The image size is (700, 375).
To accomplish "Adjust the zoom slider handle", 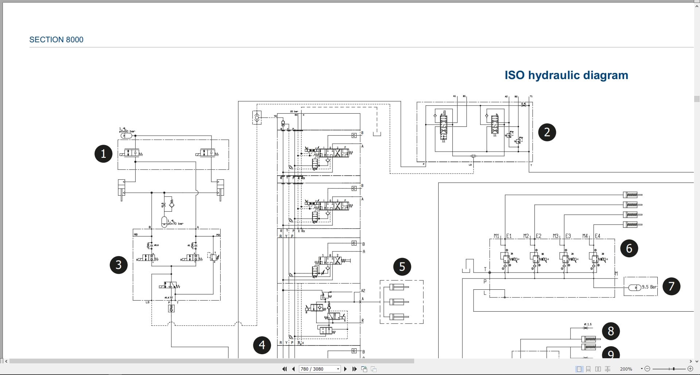I will pyautogui.click(x=674, y=369).
